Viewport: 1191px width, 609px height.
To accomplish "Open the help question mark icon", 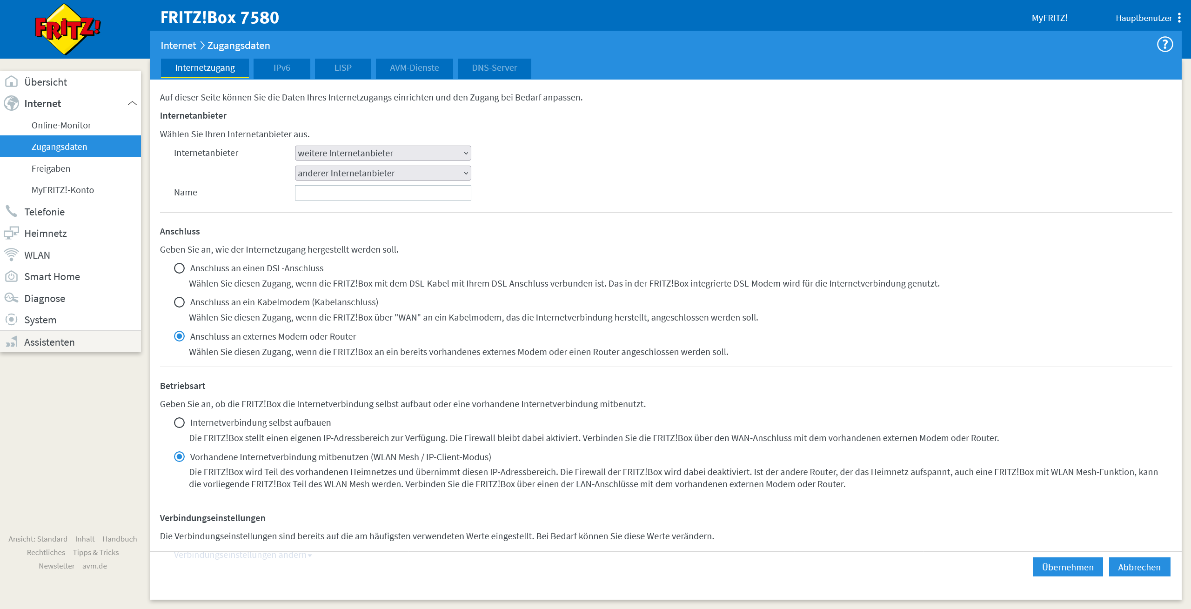I will [x=1165, y=45].
